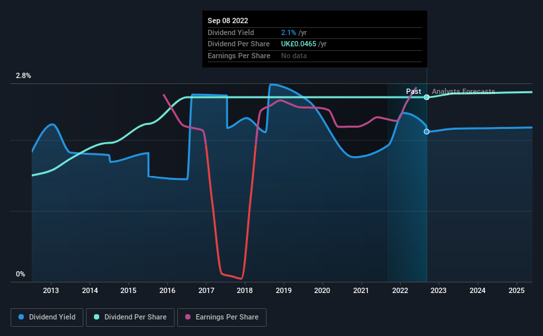The image size is (543, 336).
Task: Click the blue Dividend Yield legend dot
Action: tap(21, 317)
